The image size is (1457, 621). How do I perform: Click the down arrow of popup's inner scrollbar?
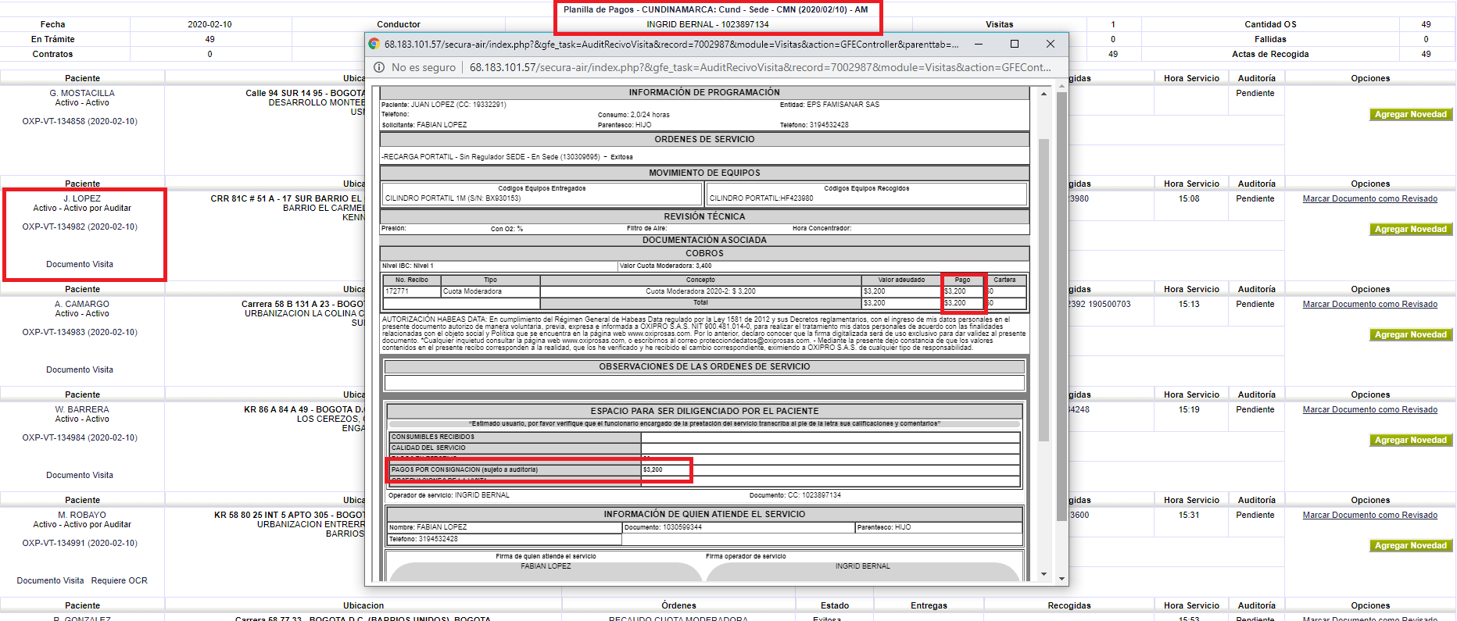pyautogui.click(x=1044, y=574)
